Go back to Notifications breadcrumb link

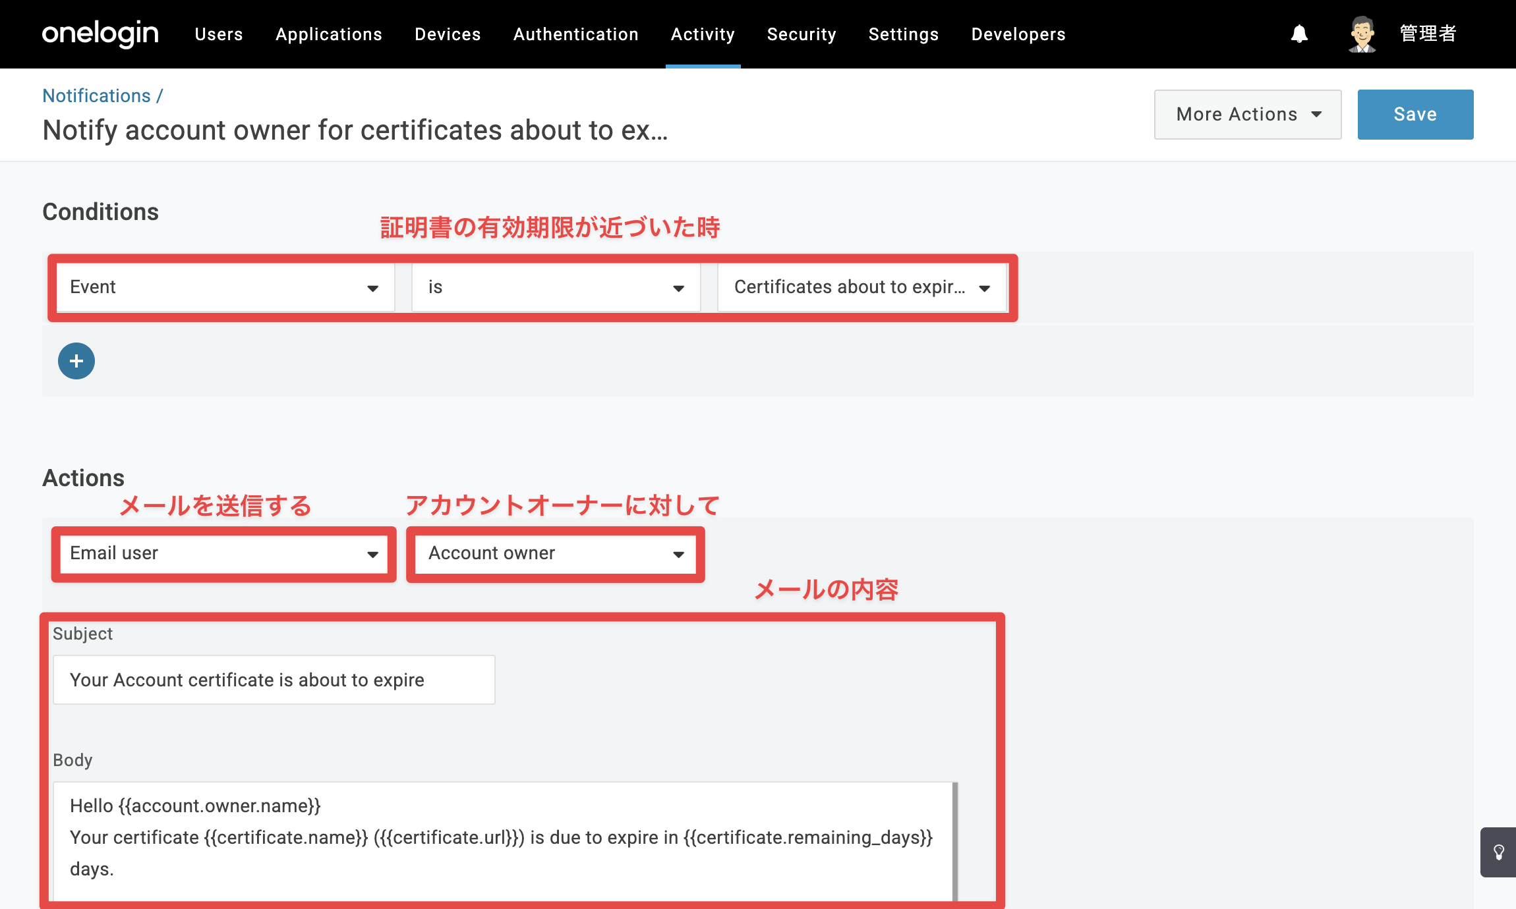97,96
